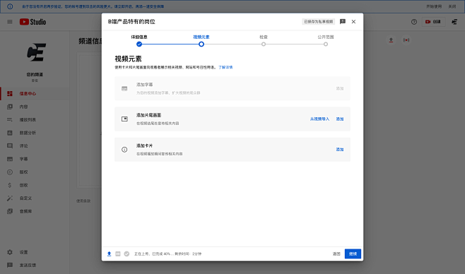Open the 播放列表 playlists icon

tap(10, 119)
